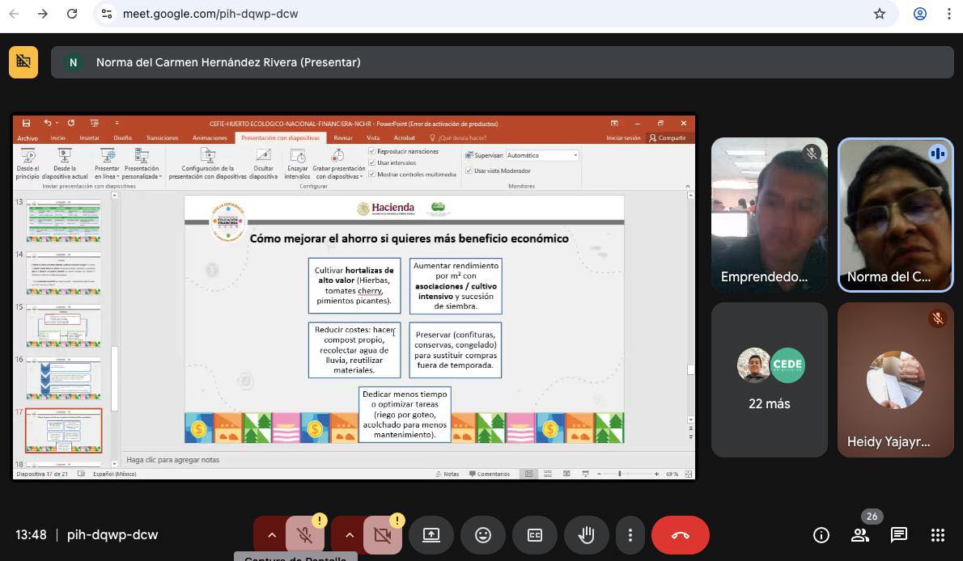Click Ensayar intervalos icon

point(297,163)
